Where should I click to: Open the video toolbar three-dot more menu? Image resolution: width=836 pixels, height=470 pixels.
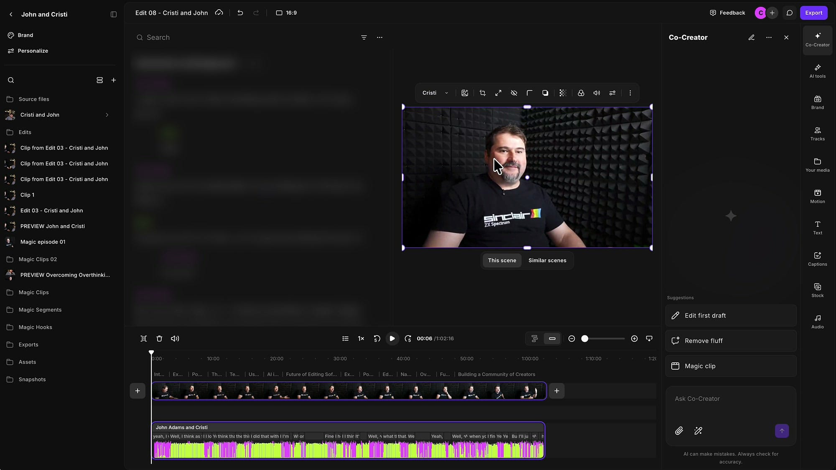(630, 93)
